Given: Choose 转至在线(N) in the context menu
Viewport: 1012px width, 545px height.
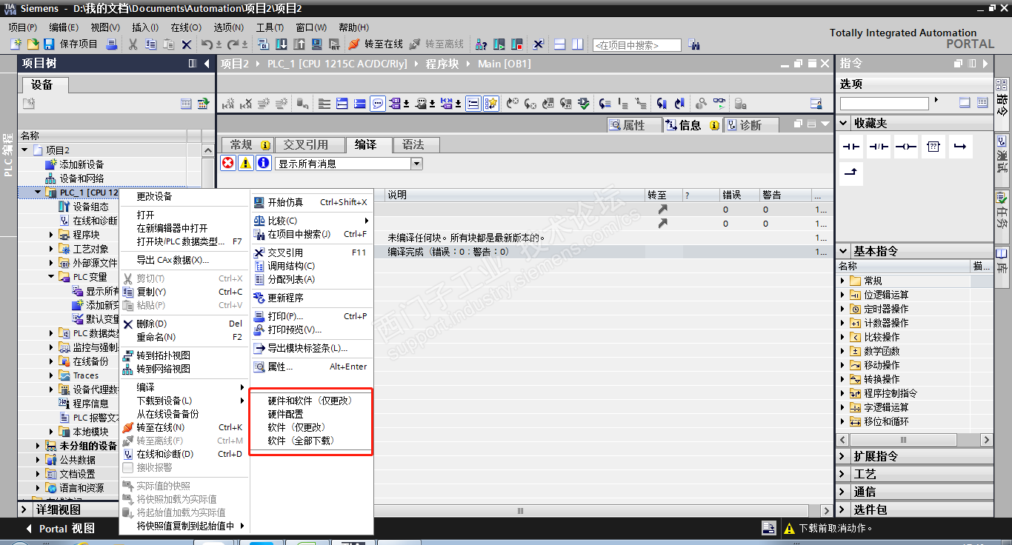Looking at the screenshot, I should (x=184, y=427).
